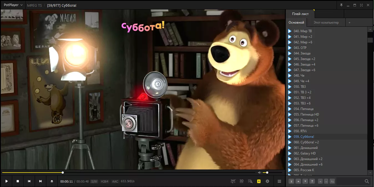Click the playlist scrollbar down arrow
The height and width of the screenshot is (187, 374).
(370, 173)
